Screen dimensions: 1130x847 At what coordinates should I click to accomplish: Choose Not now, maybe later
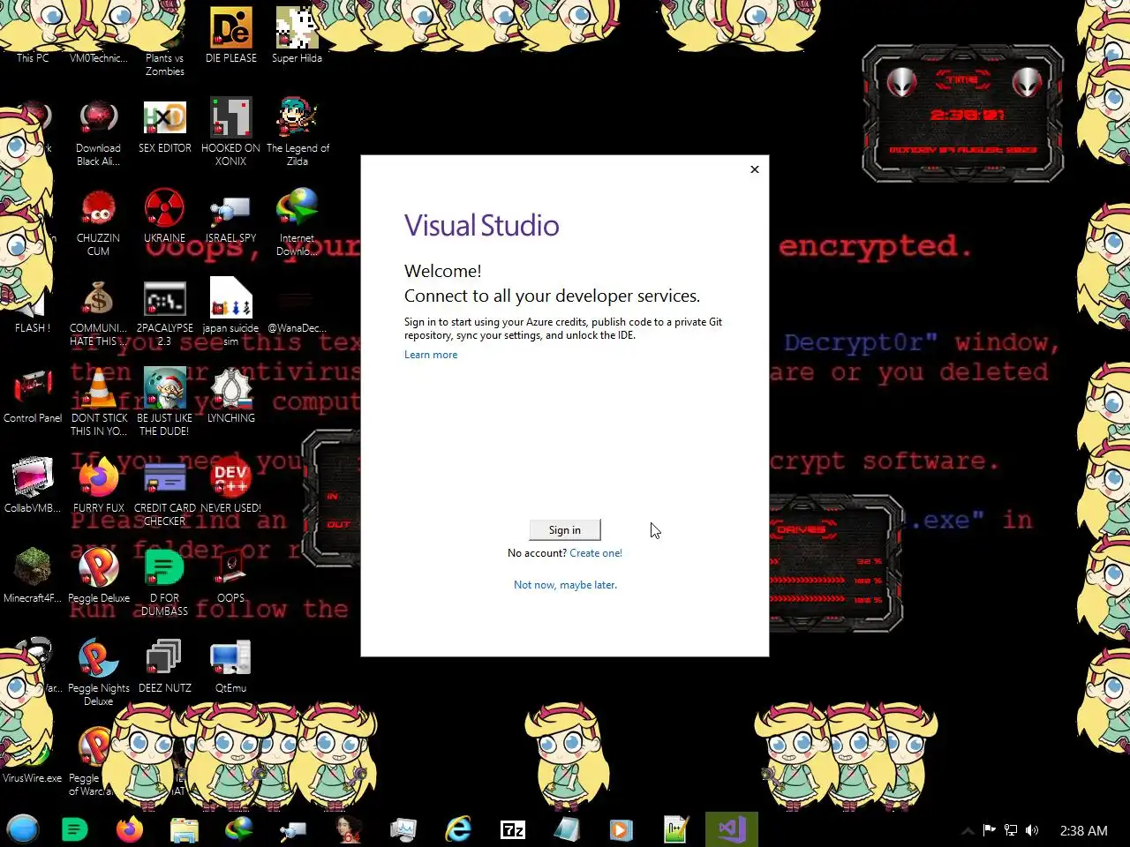[x=565, y=585]
